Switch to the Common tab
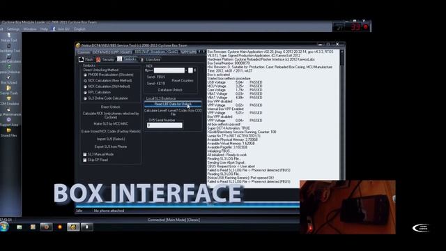The height and width of the screenshot is (251, 446). [x=84, y=52]
